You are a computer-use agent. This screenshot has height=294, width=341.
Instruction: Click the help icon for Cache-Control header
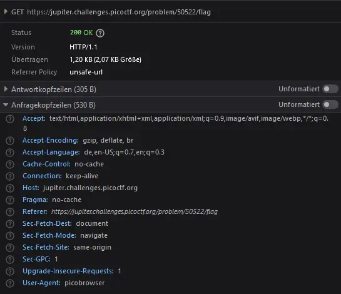coord(10,165)
